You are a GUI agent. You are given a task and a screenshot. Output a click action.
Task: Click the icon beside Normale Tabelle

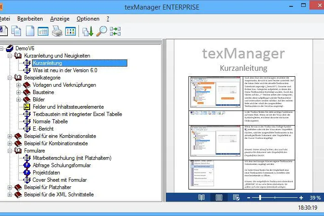point(27,121)
